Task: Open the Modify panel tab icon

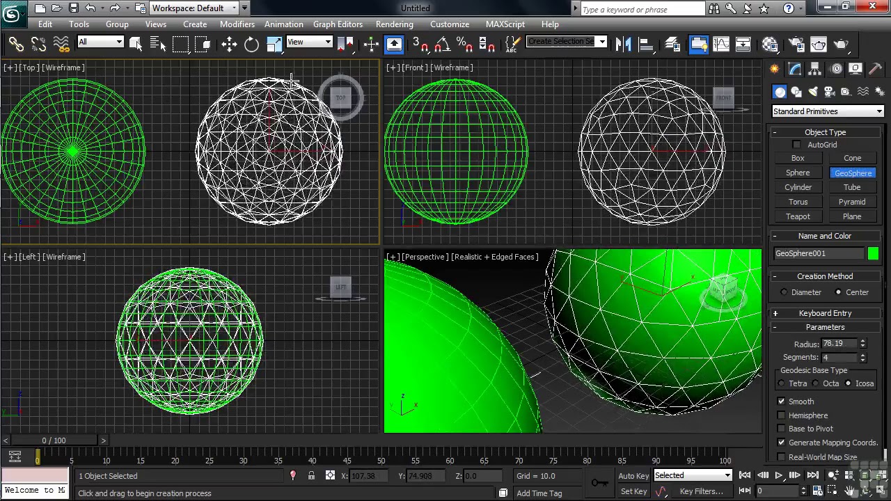Action: 795,69
